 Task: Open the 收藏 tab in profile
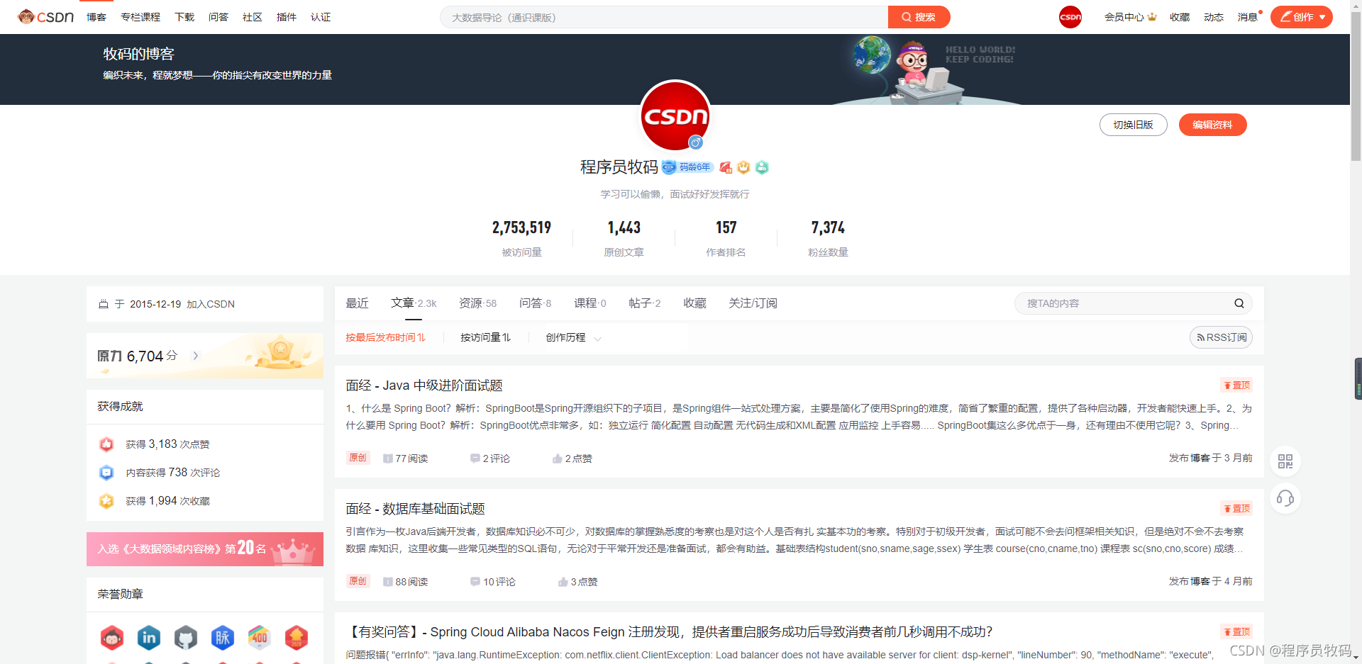[x=694, y=303]
